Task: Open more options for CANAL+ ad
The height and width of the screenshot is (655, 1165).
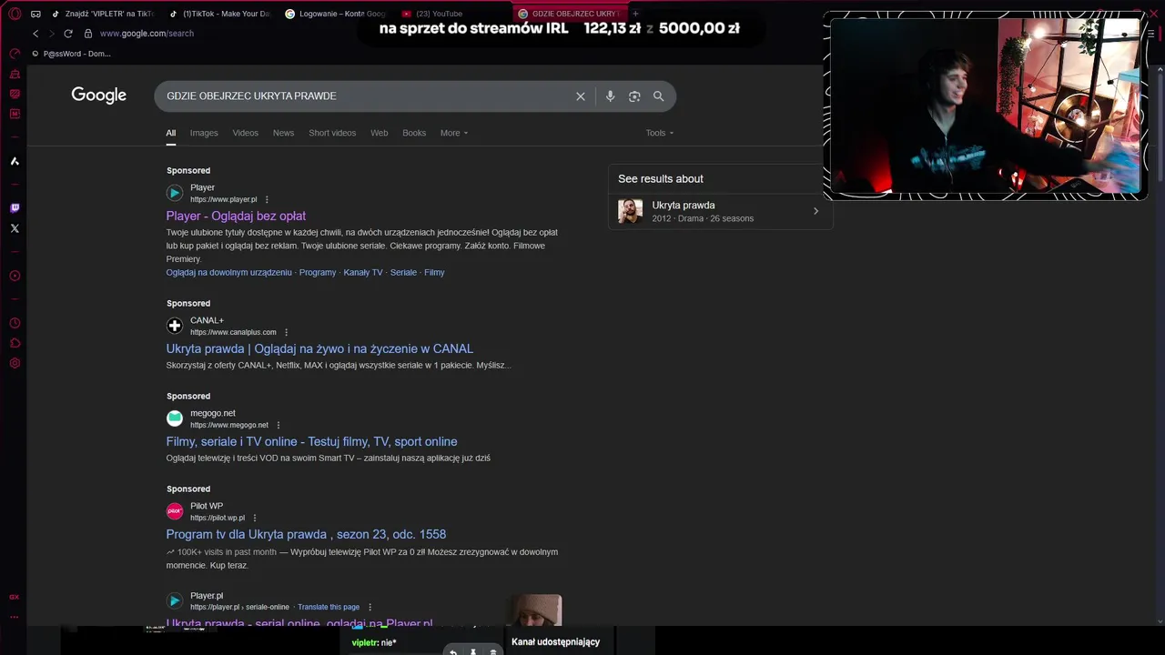Action: 286,333
